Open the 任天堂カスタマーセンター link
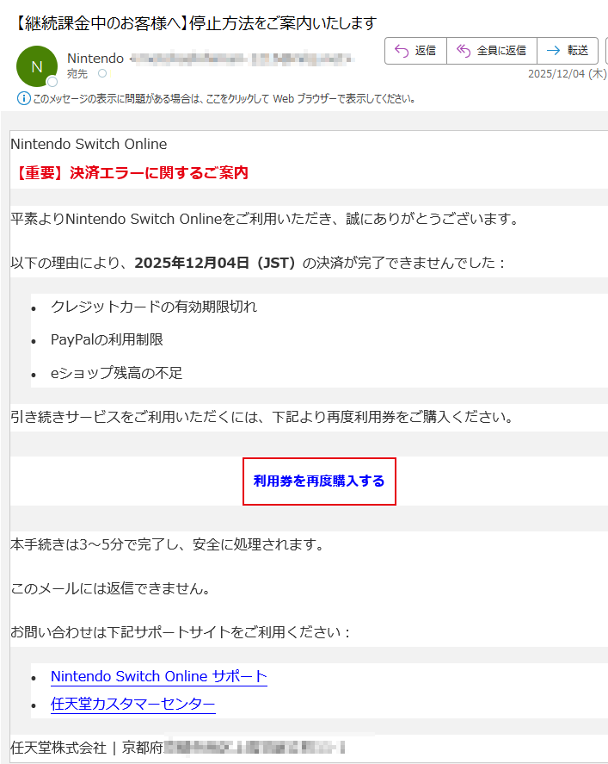608x764 pixels. pos(132,704)
